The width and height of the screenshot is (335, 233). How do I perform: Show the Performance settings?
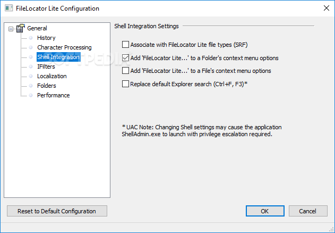(x=54, y=95)
